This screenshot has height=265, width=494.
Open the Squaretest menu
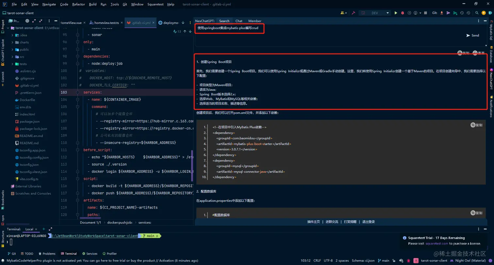156,4
